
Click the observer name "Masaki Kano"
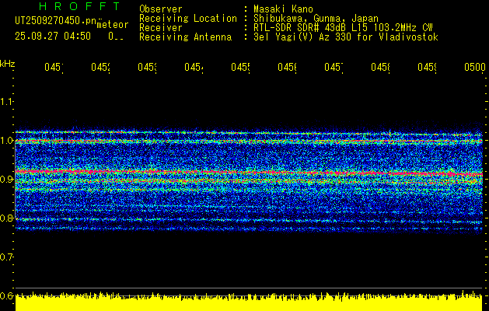283,9
